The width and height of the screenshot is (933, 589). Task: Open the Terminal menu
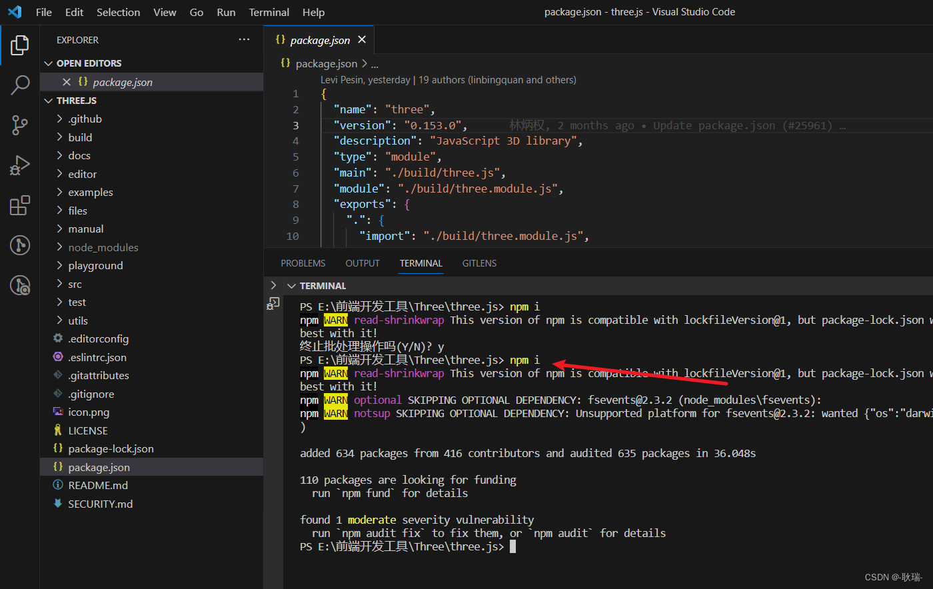269,12
